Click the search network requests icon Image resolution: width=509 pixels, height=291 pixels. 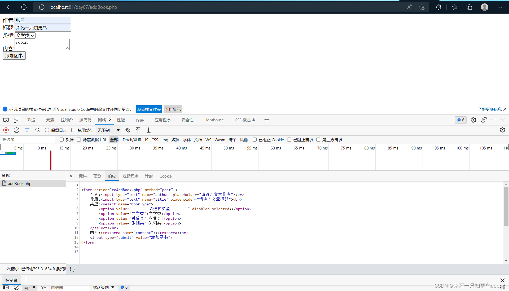click(x=37, y=130)
